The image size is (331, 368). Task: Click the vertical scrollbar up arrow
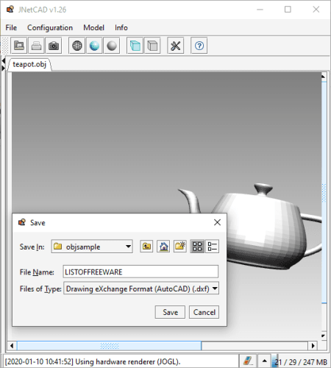click(324, 77)
